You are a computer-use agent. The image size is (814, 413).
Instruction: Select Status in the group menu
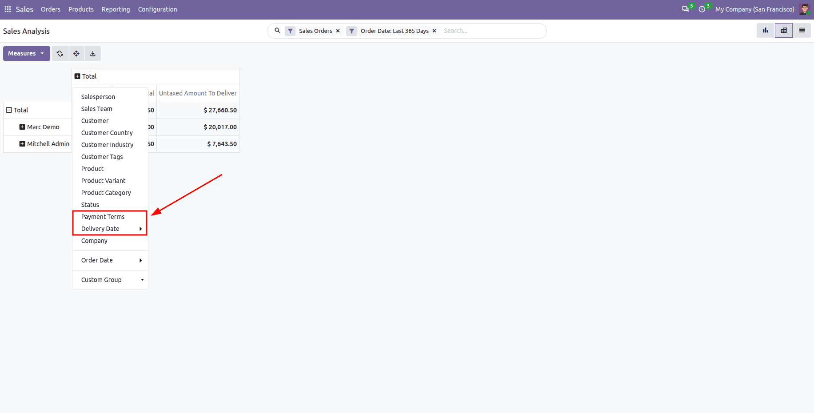[x=110, y=205]
